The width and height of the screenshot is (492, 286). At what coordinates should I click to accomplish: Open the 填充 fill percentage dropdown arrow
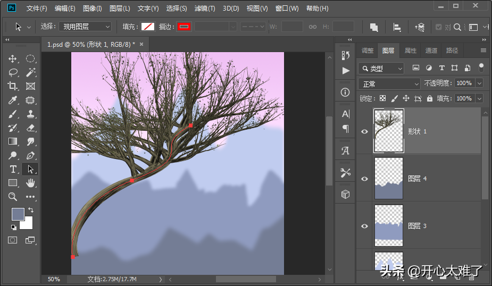479,98
